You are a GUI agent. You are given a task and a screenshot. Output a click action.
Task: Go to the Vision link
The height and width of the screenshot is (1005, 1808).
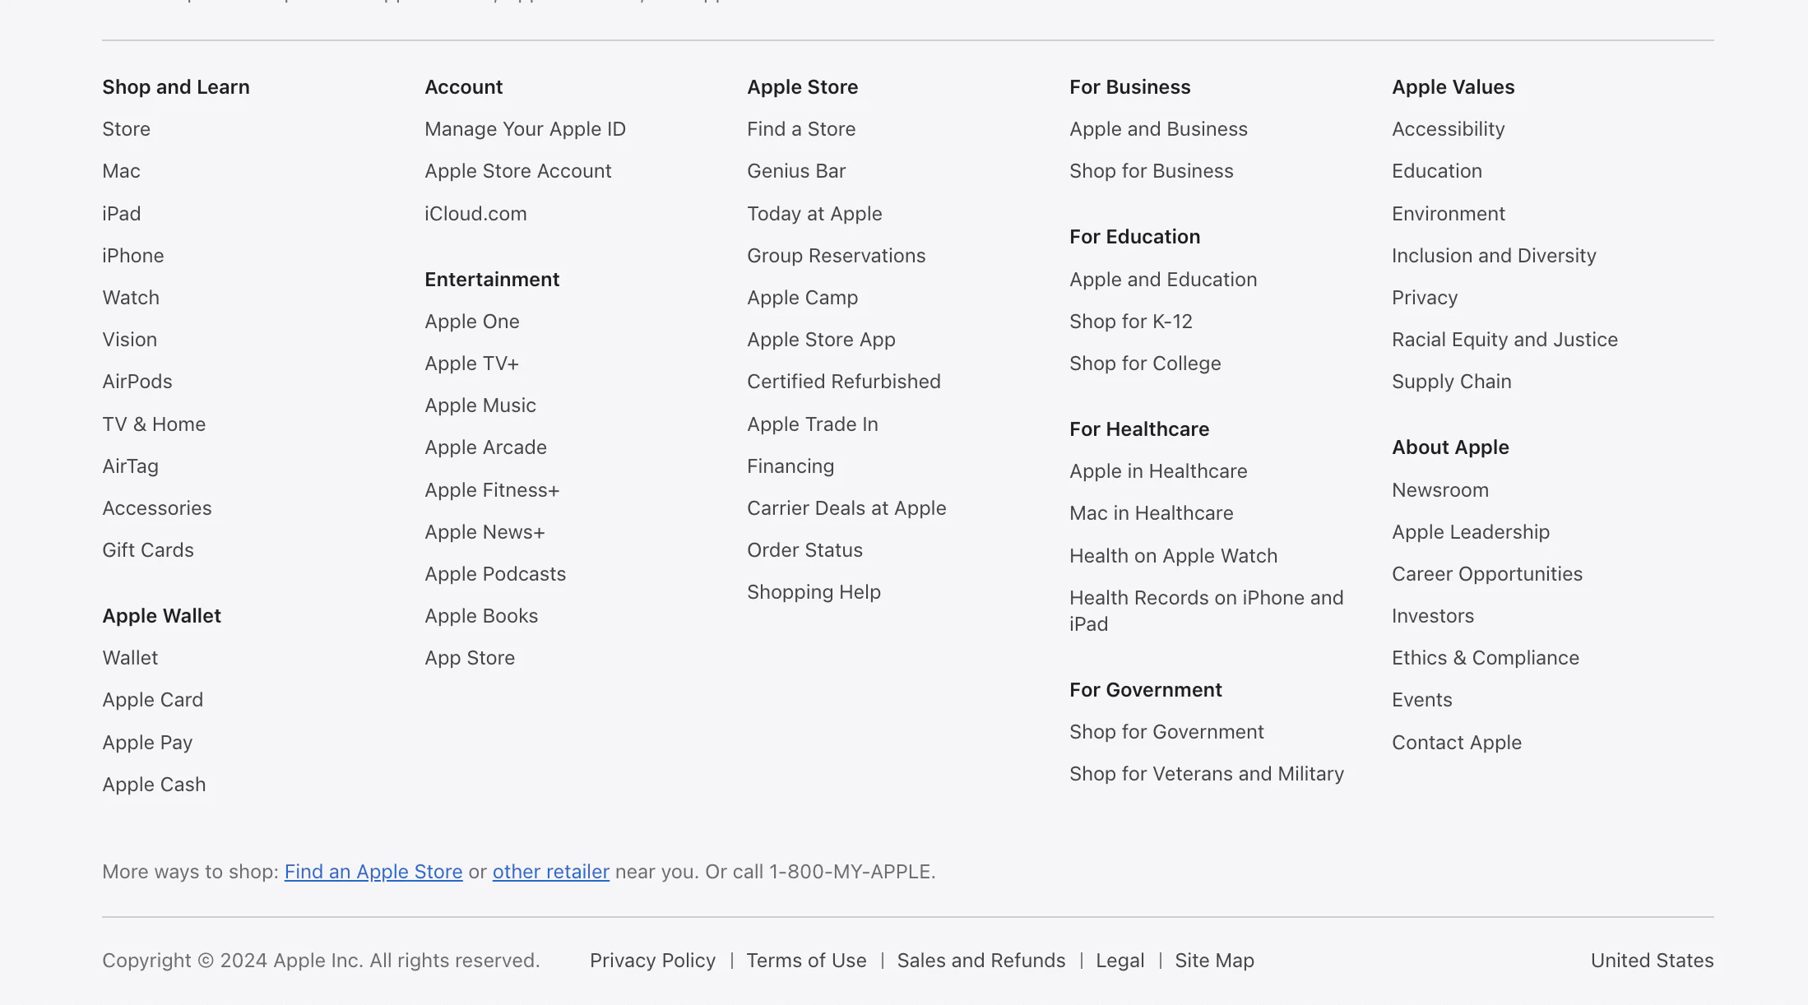tap(129, 340)
